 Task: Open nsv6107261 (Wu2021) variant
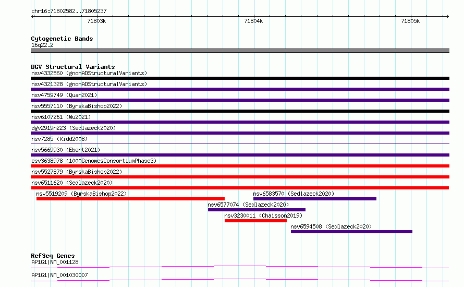pos(61,117)
